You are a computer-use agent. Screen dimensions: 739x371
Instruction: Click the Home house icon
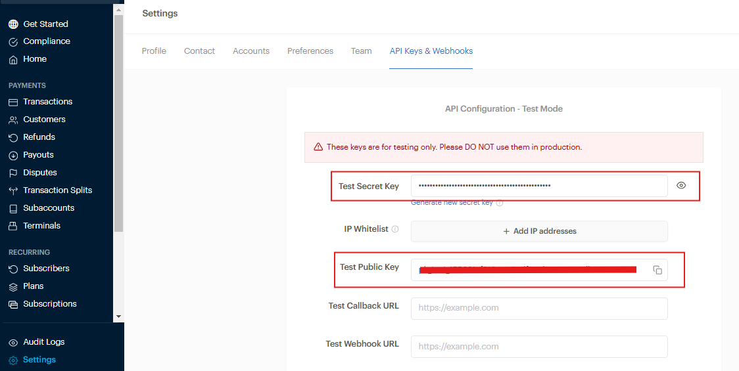(x=13, y=59)
